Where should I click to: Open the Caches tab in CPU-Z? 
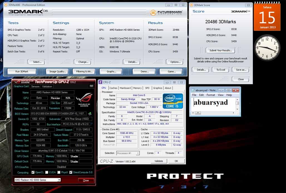[113, 88]
